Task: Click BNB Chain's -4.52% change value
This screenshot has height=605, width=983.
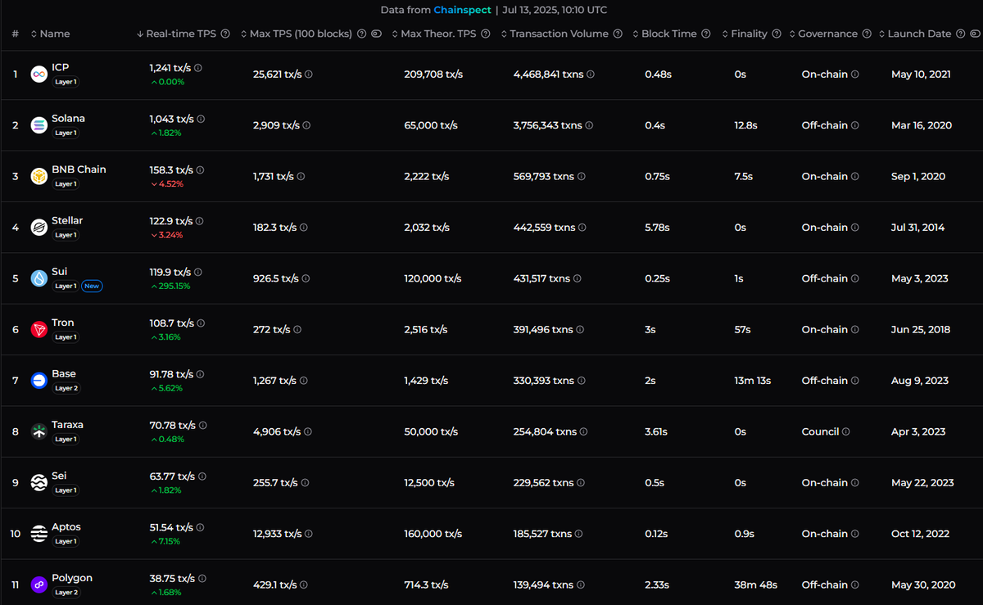Action: point(166,183)
